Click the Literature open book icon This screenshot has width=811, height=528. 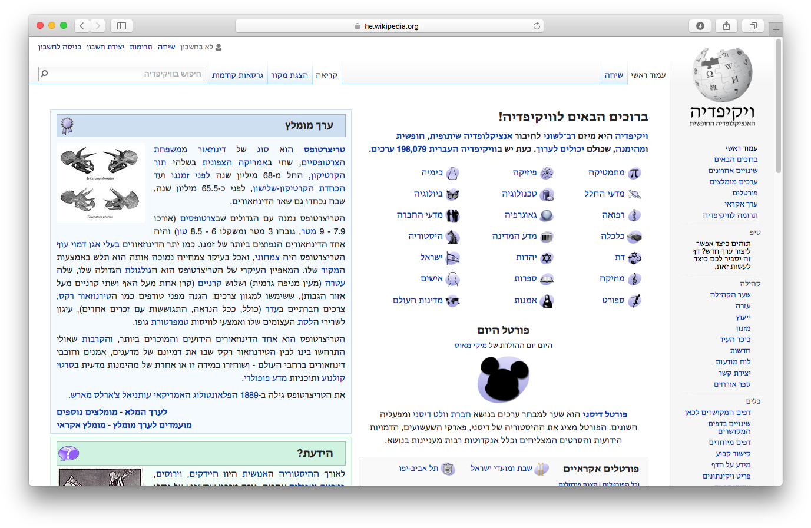547,279
